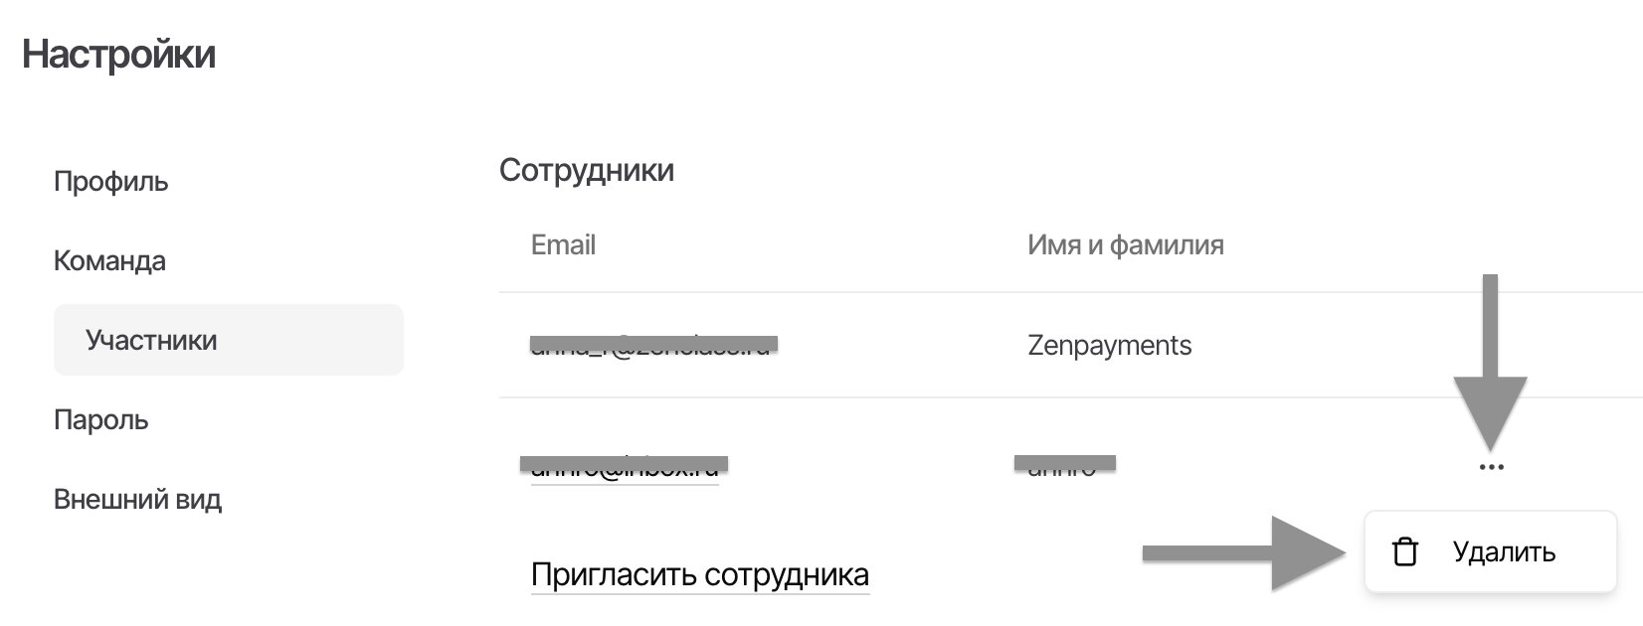Click the trash can icon
Viewport: 1643px width, 626px height.
pyautogui.click(x=1404, y=551)
